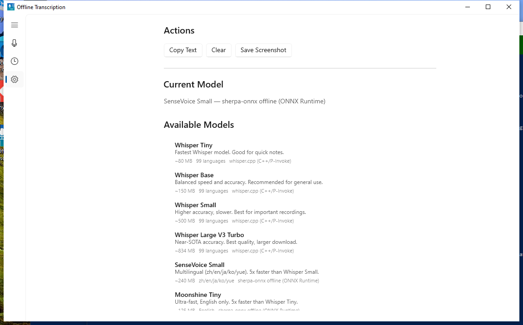The width and height of the screenshot is (523, 325).
Task: Click the ~80 MB size label
Action: (x=183, y=161)
